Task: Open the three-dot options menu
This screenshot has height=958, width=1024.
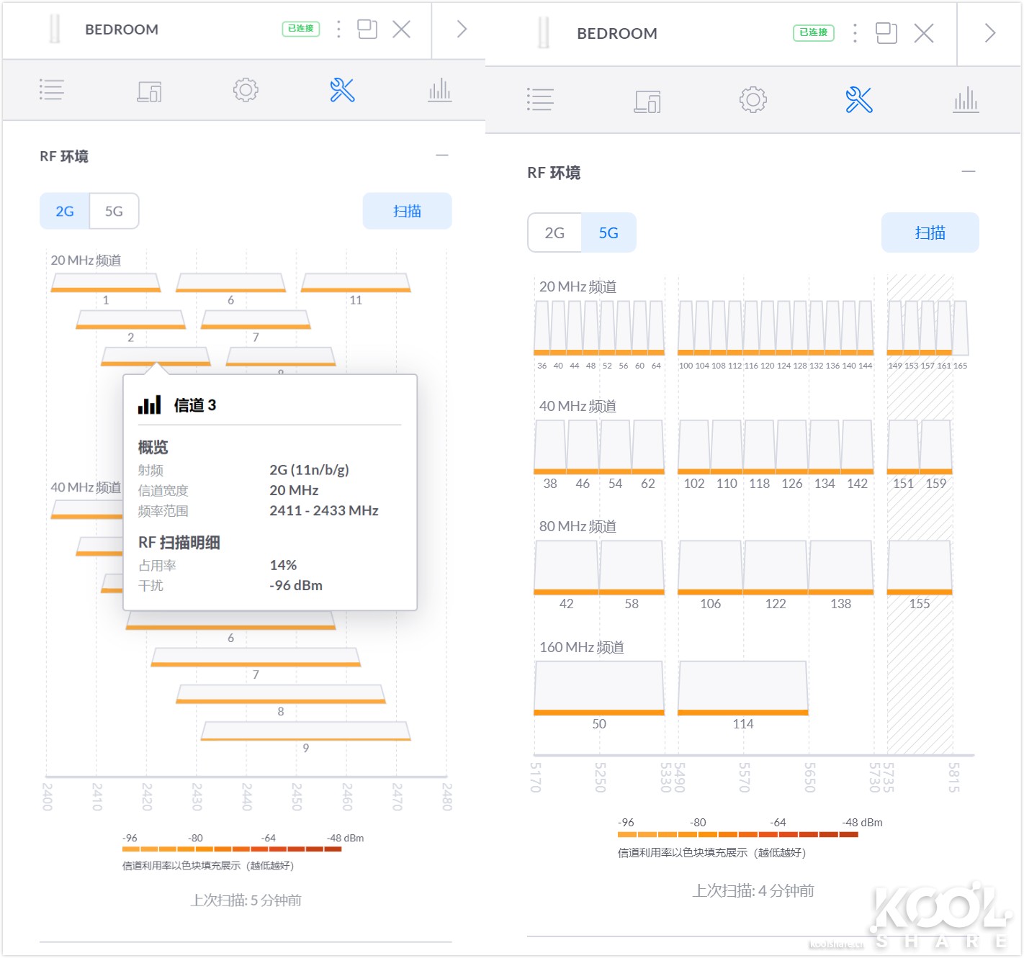Action: click(338, 29)
